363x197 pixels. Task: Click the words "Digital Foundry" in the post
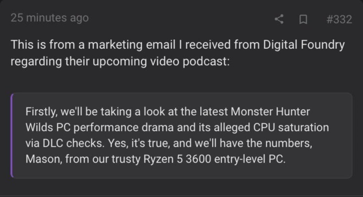(304, 45)
